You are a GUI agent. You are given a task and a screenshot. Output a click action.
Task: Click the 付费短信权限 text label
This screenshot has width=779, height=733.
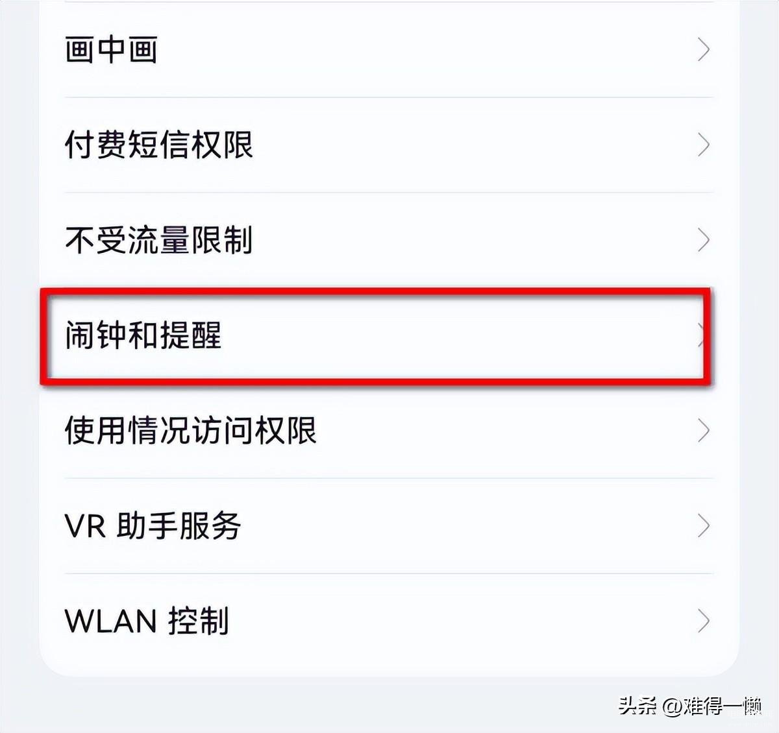tap(159, 145)
